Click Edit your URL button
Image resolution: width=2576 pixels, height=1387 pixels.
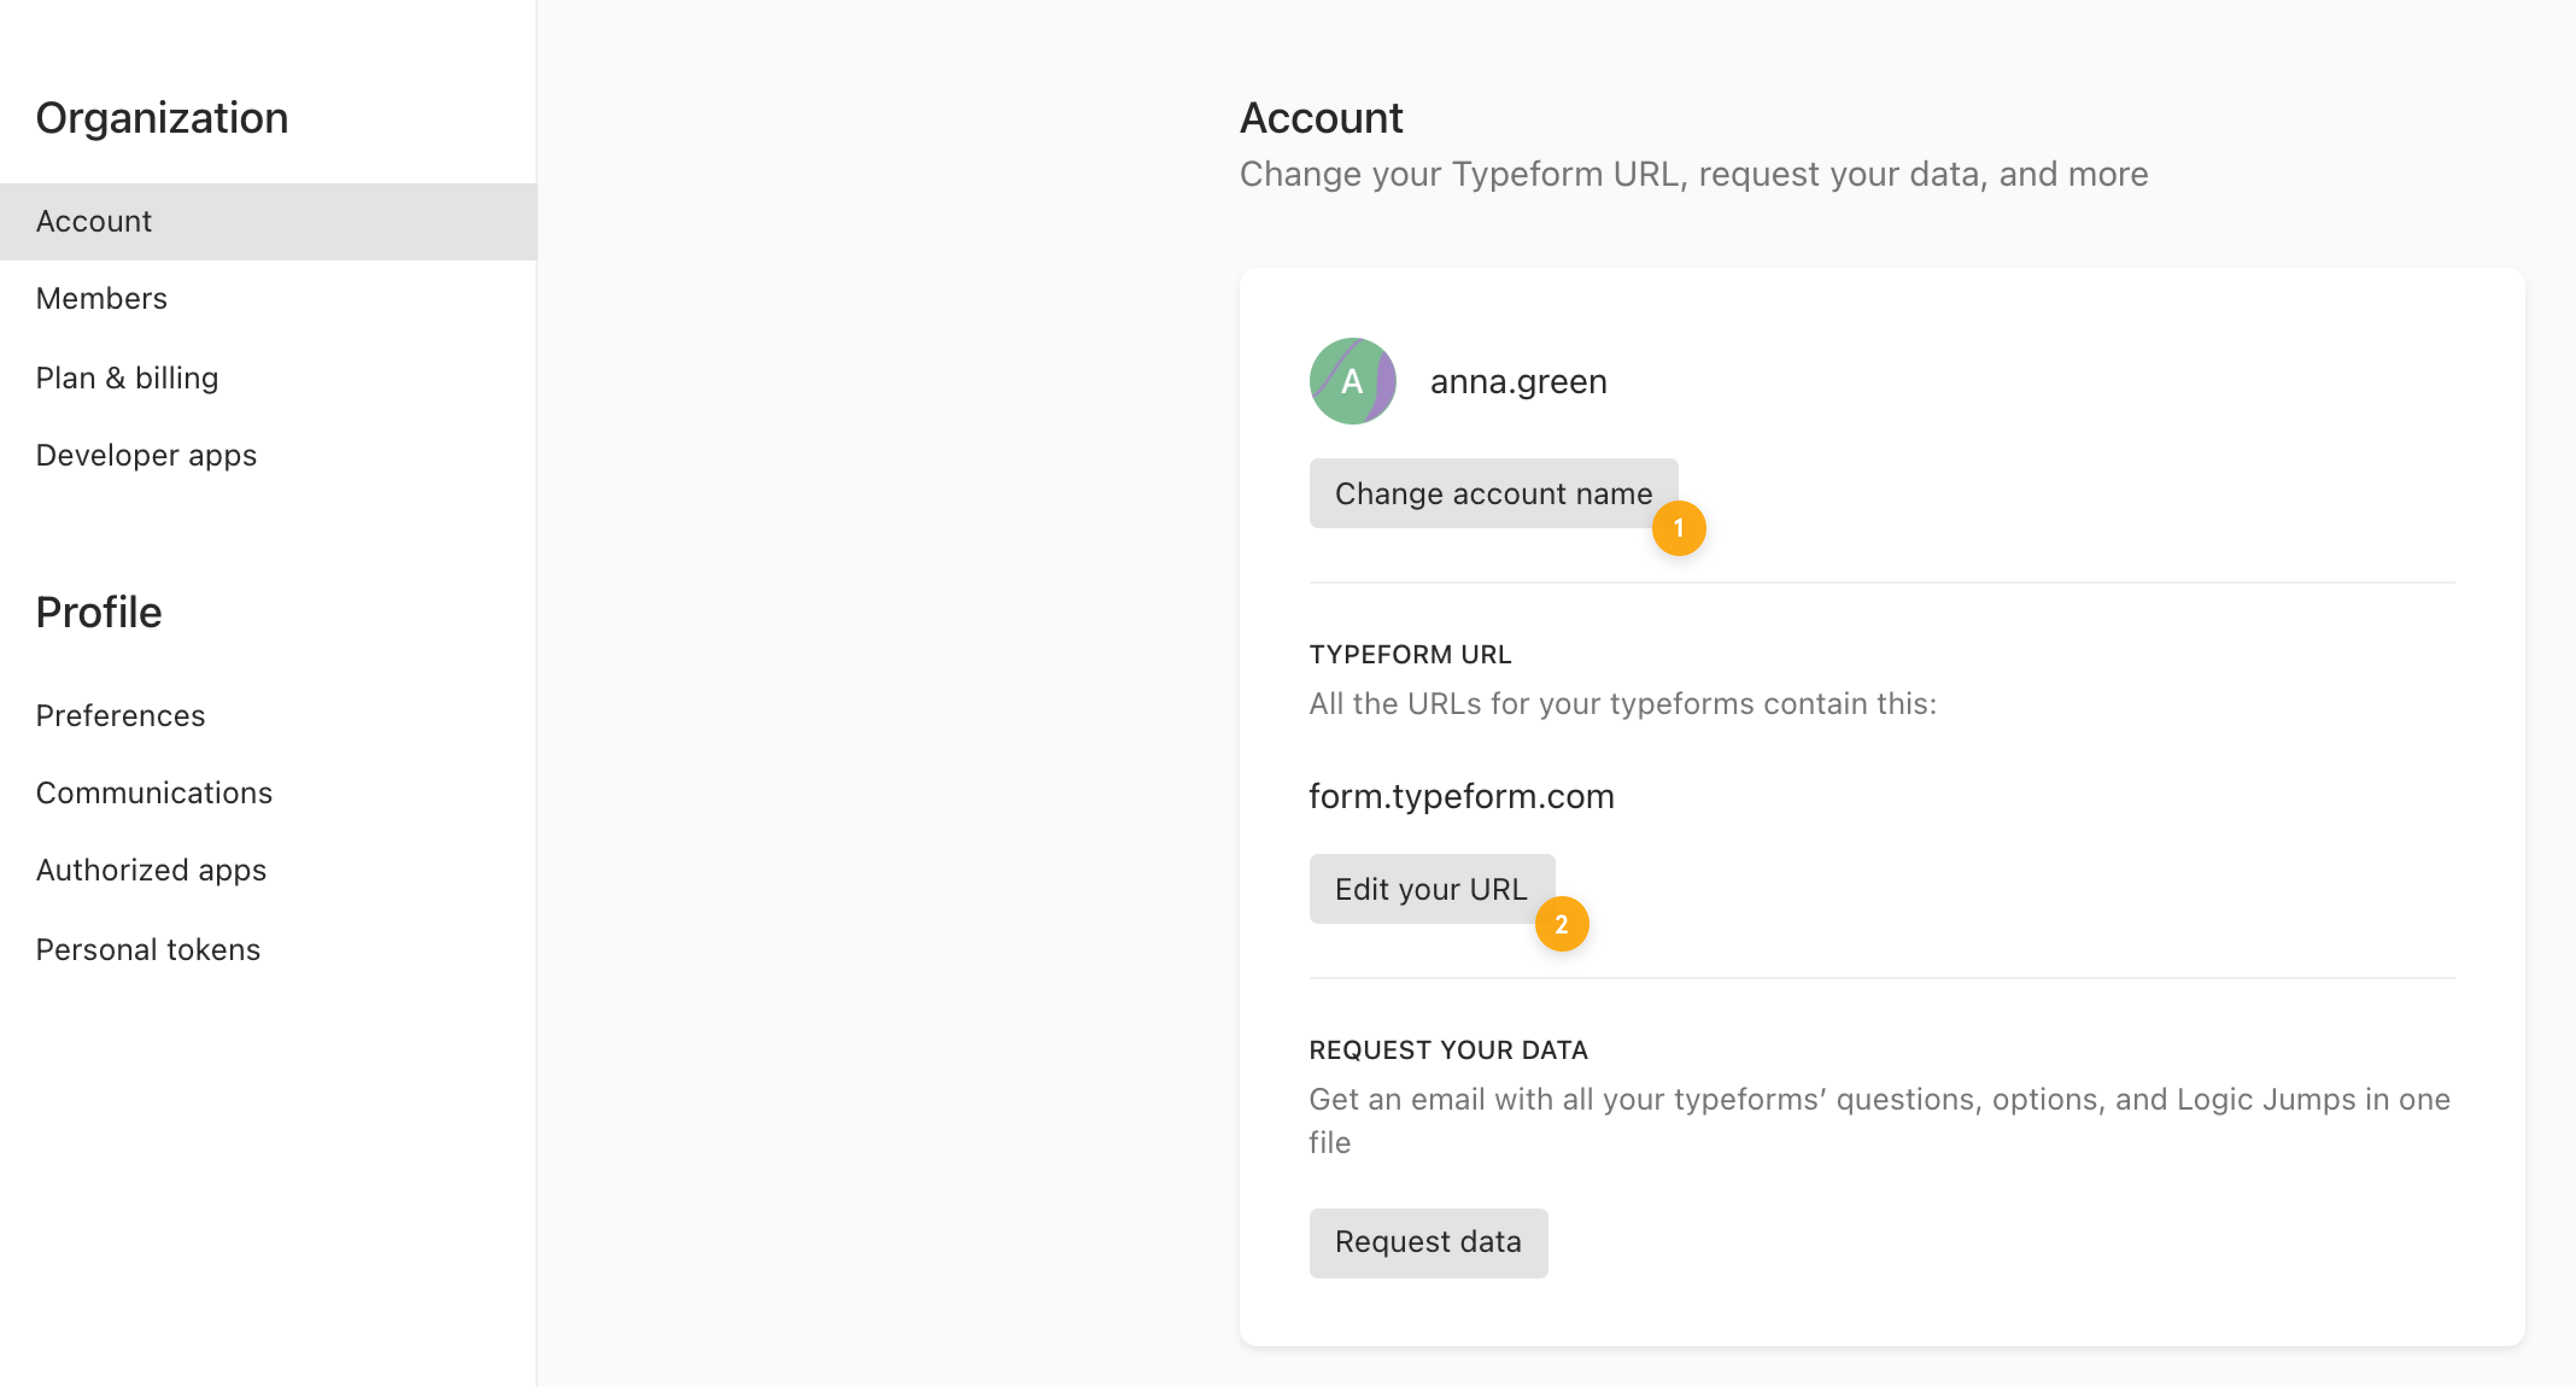coord(1431,889)
